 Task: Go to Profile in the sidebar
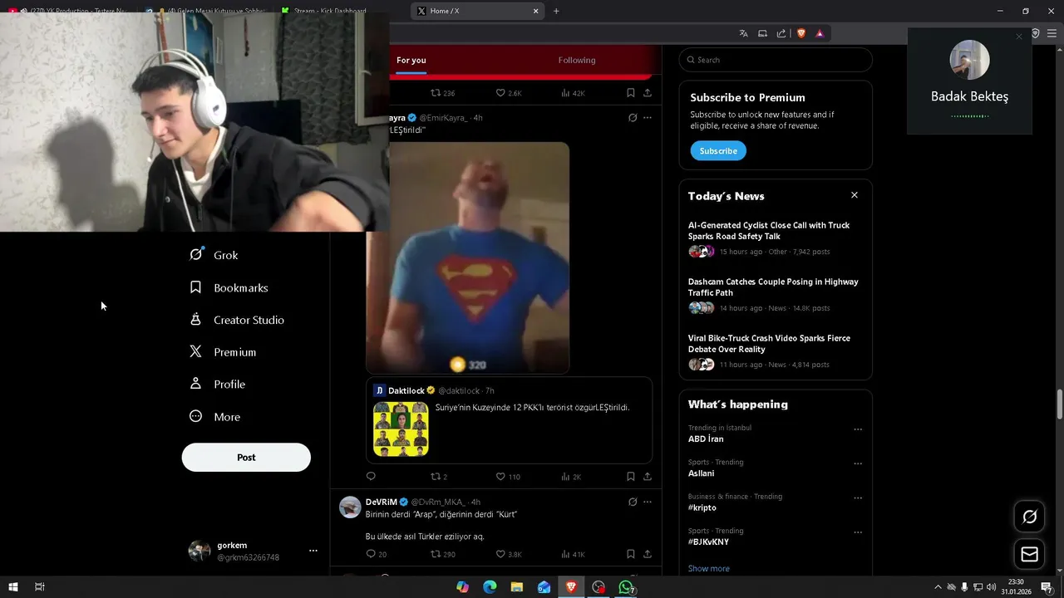(x=218, y=384)
